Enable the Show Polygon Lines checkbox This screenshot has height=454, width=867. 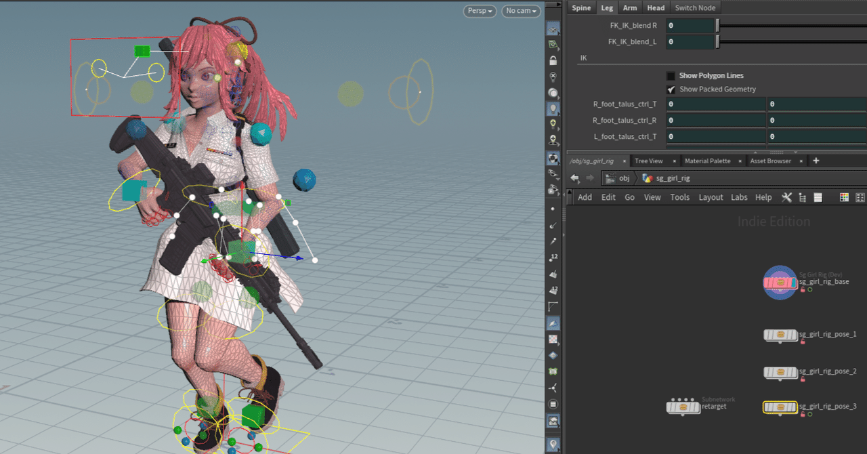(x=671, y=75)
